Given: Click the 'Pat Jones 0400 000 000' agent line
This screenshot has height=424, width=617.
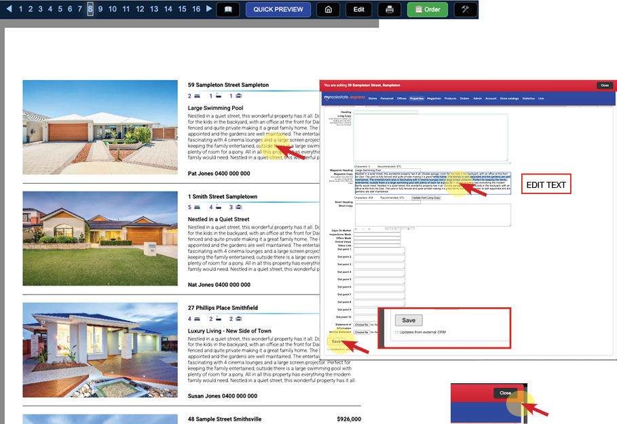Looking at the screenshot, I should pos(219,174).
